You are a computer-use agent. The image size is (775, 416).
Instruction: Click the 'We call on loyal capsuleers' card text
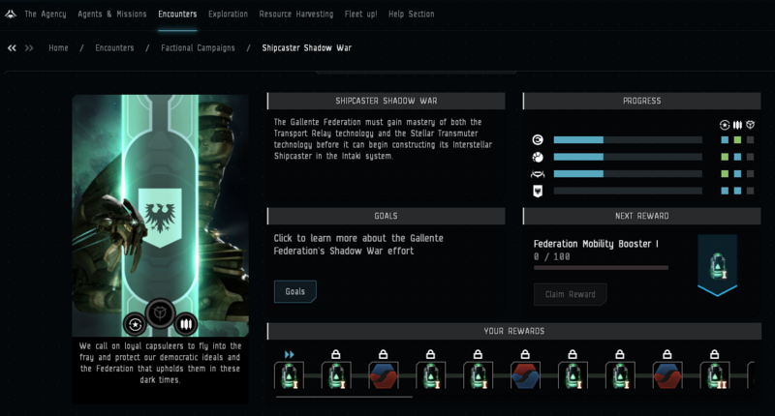pos(160,363)
